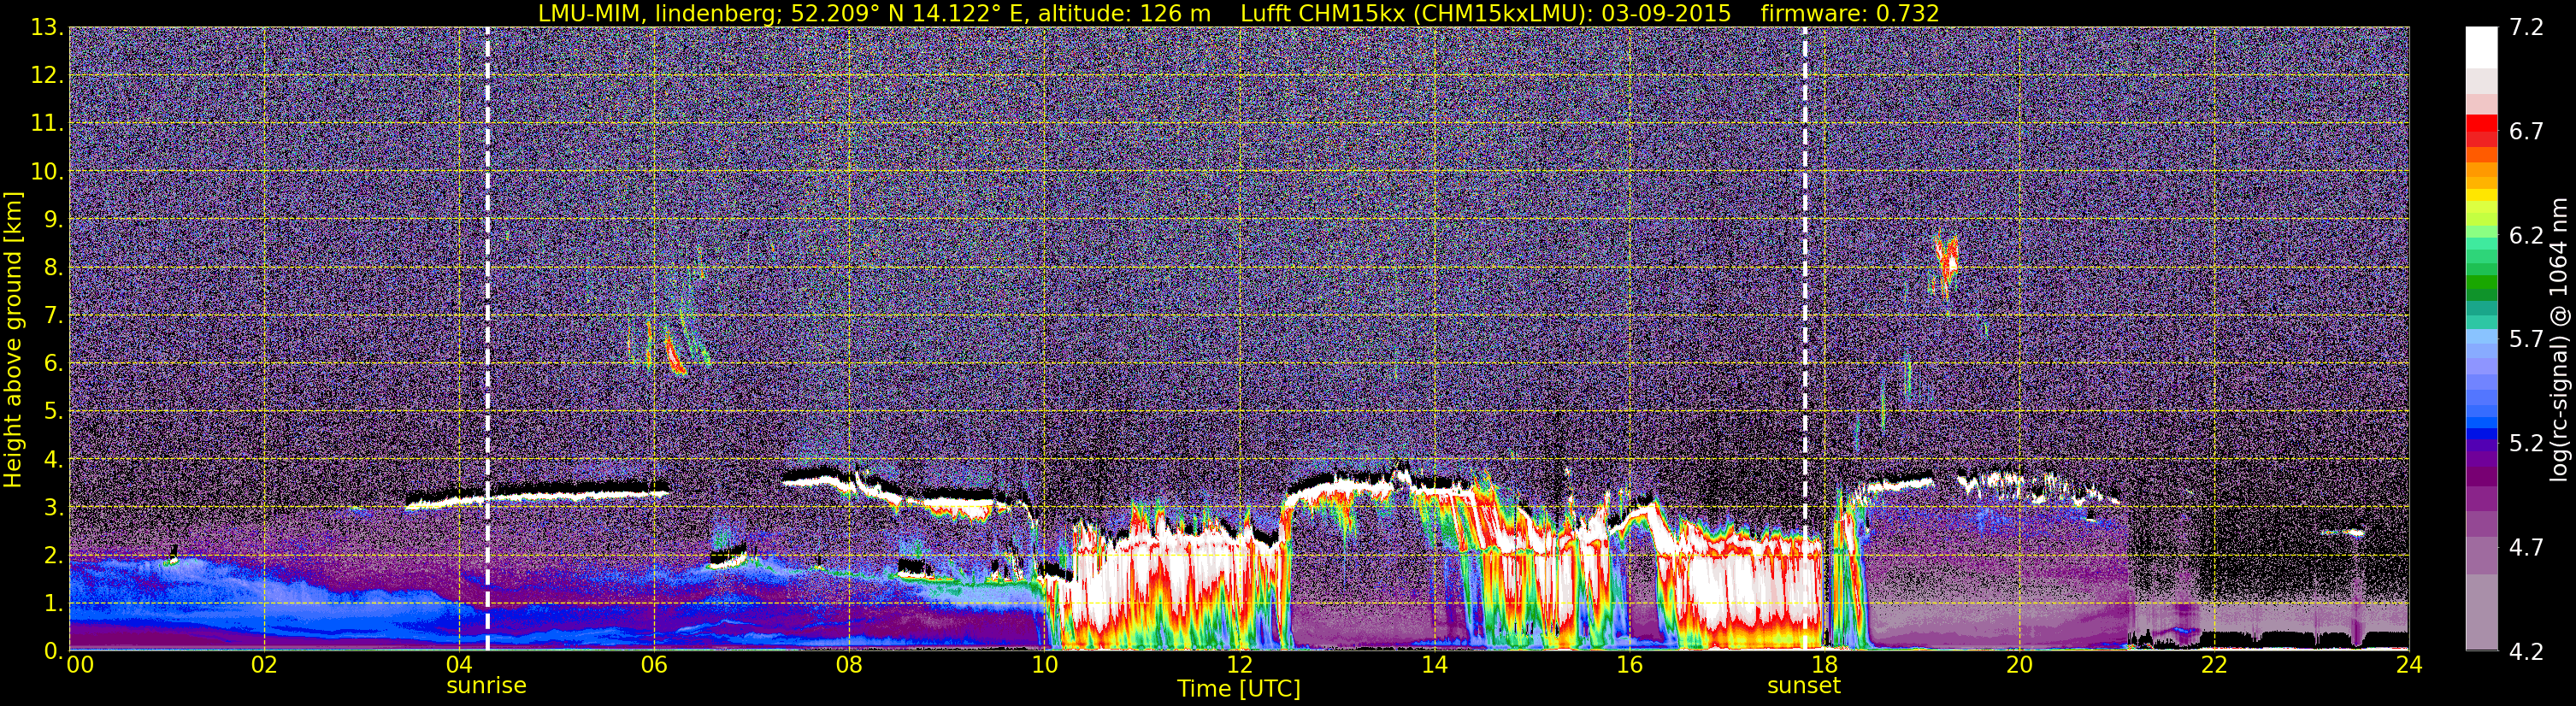2576x706 pixels.
Task: Click the y-axis tick label '11.'
Action: (x=47, y=124)
